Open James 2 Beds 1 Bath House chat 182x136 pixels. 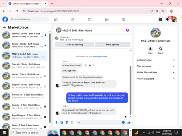pos(24,45)
